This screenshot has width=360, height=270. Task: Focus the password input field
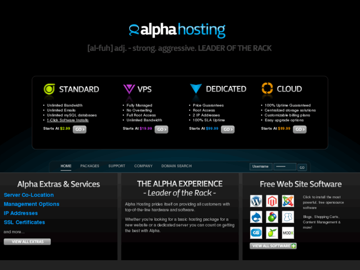(285, 166)
